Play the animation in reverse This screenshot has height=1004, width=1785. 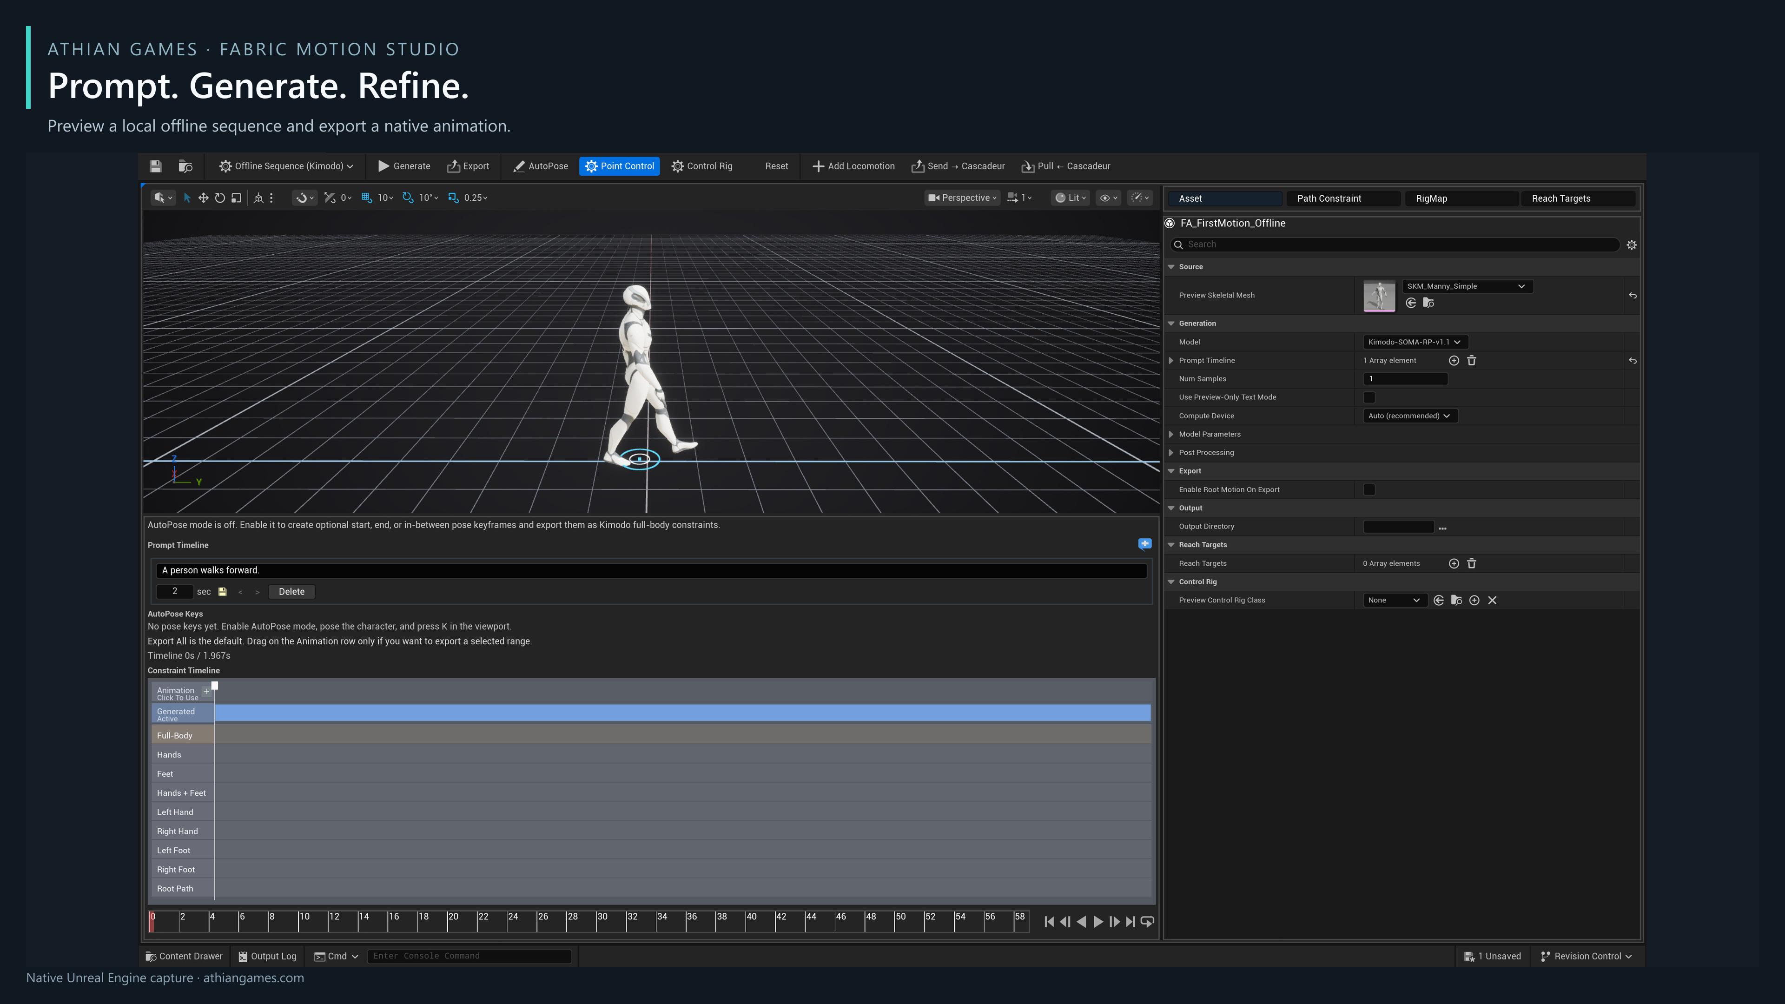[x=1082, y=922]
